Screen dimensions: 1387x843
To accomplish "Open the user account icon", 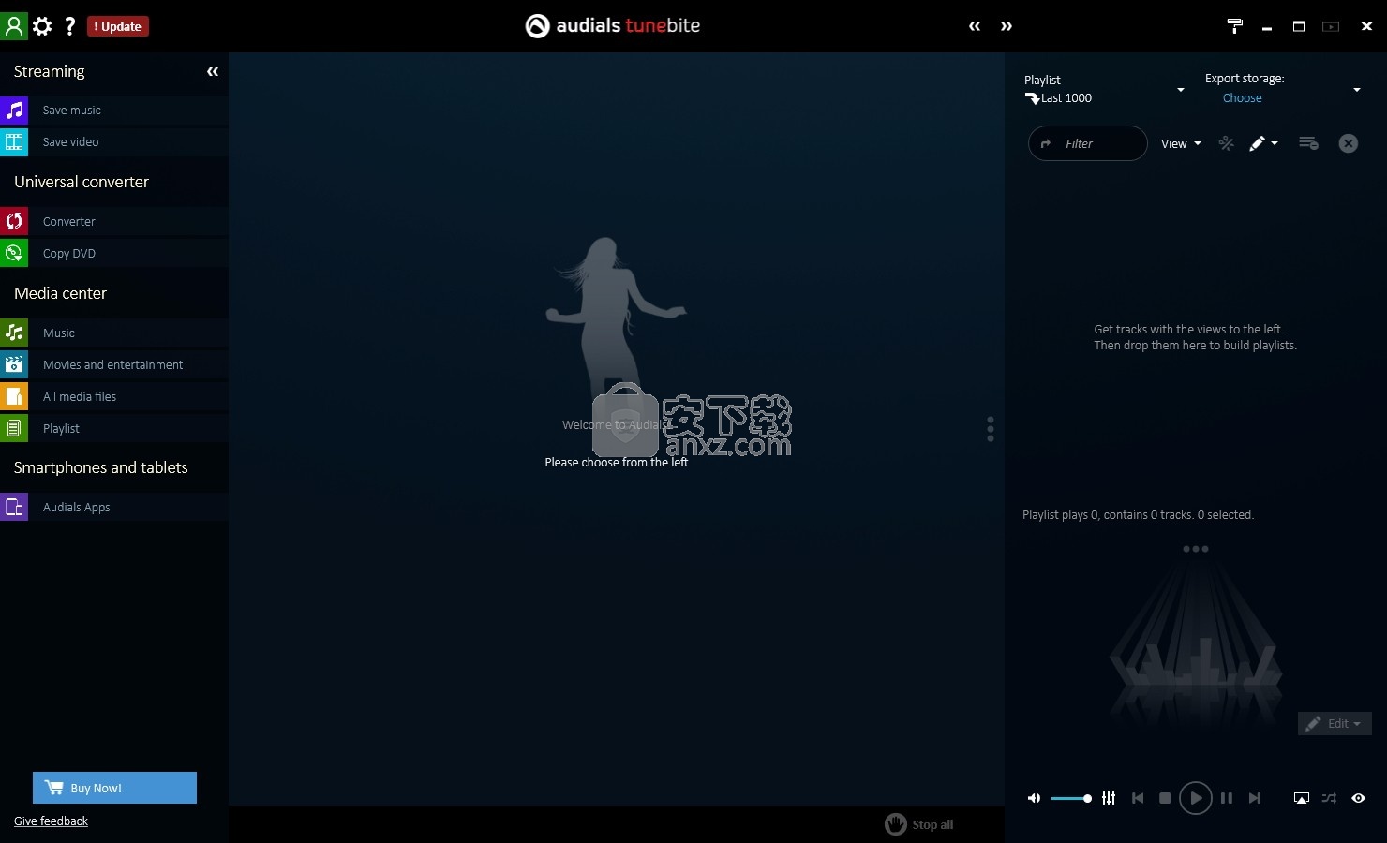I will click(x=14, y=25).
